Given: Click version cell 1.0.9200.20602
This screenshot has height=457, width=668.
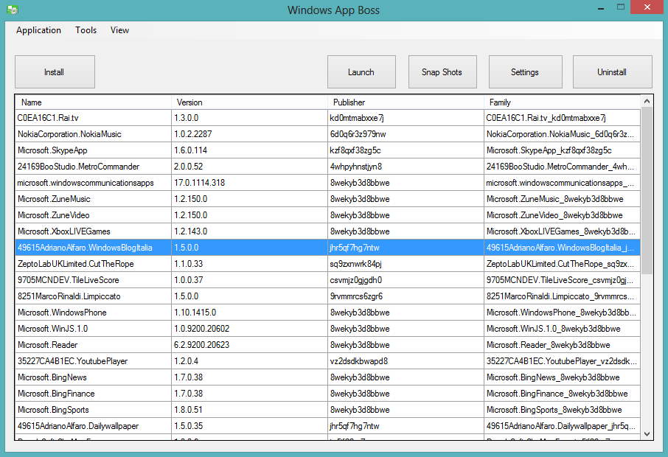Looking at the screenshot, I should (x=250, y=328).
